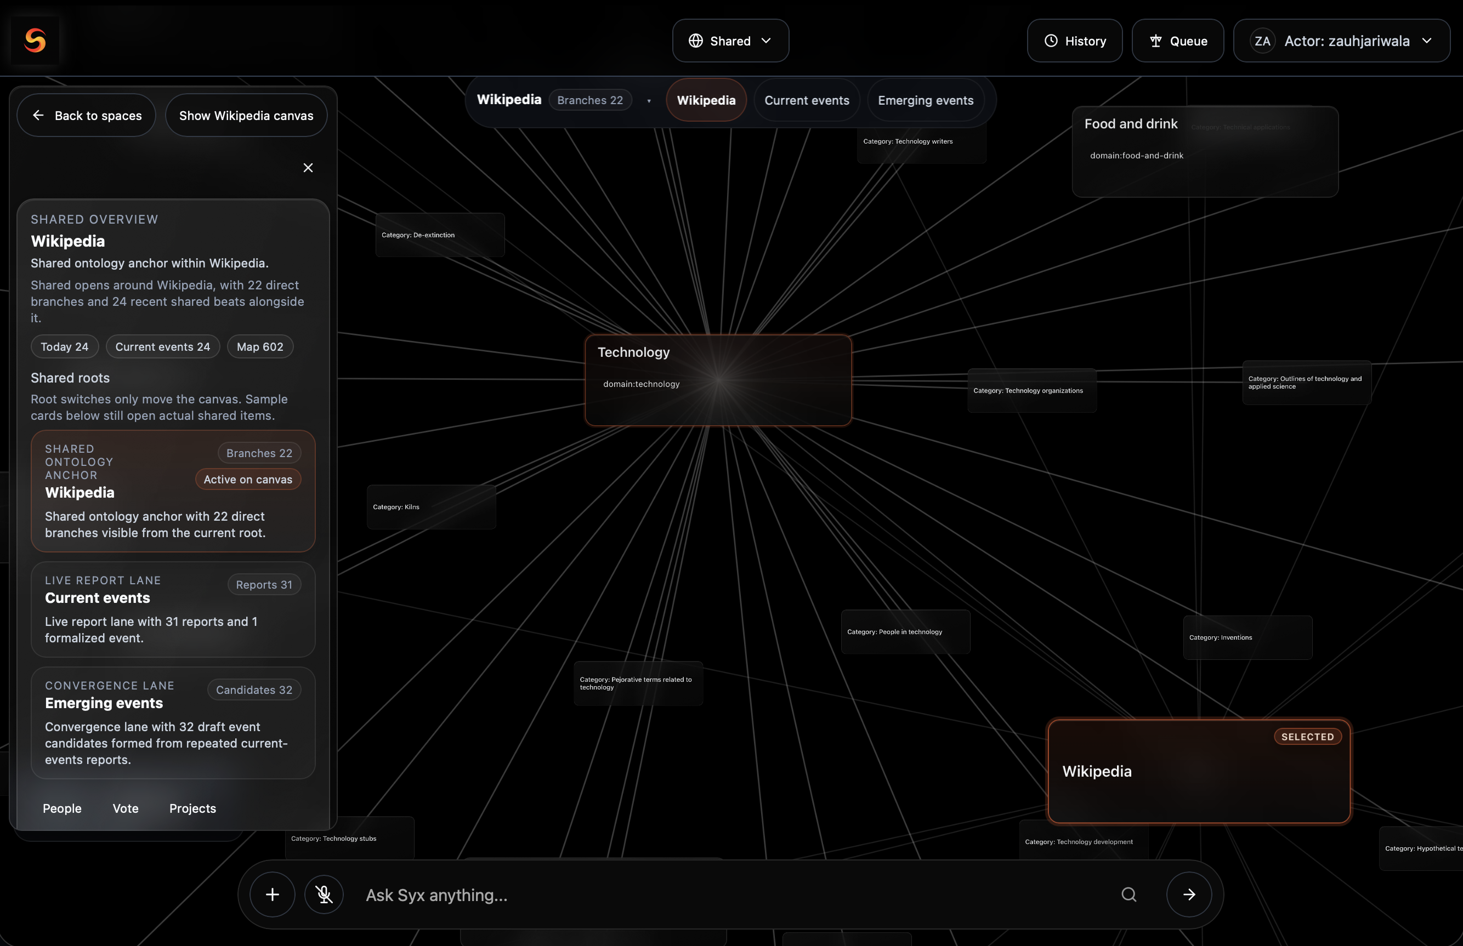Toggle the Active on canvas badge
Viewport: 1463px width, 946px height.
tap(248, 479)
